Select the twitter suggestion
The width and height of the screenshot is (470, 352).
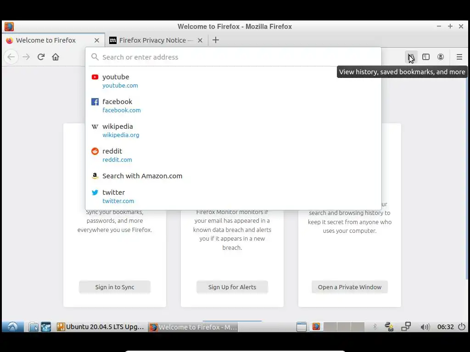pyautogui.click(x=233, y=197)
